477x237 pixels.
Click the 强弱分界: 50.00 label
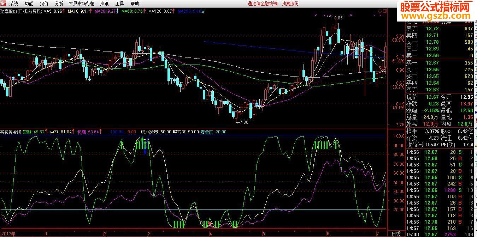[x=156, y=132]
